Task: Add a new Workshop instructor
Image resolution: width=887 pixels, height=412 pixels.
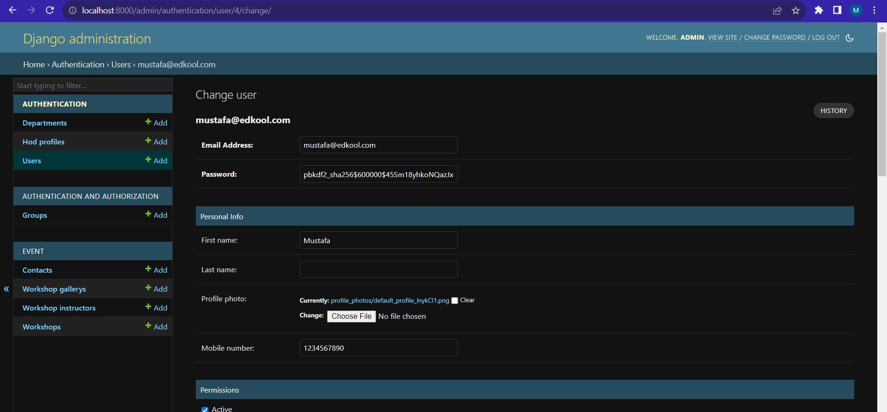Action: 156,308
